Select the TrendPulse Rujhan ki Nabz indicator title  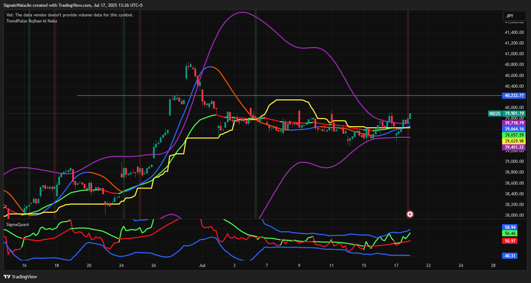32,21
